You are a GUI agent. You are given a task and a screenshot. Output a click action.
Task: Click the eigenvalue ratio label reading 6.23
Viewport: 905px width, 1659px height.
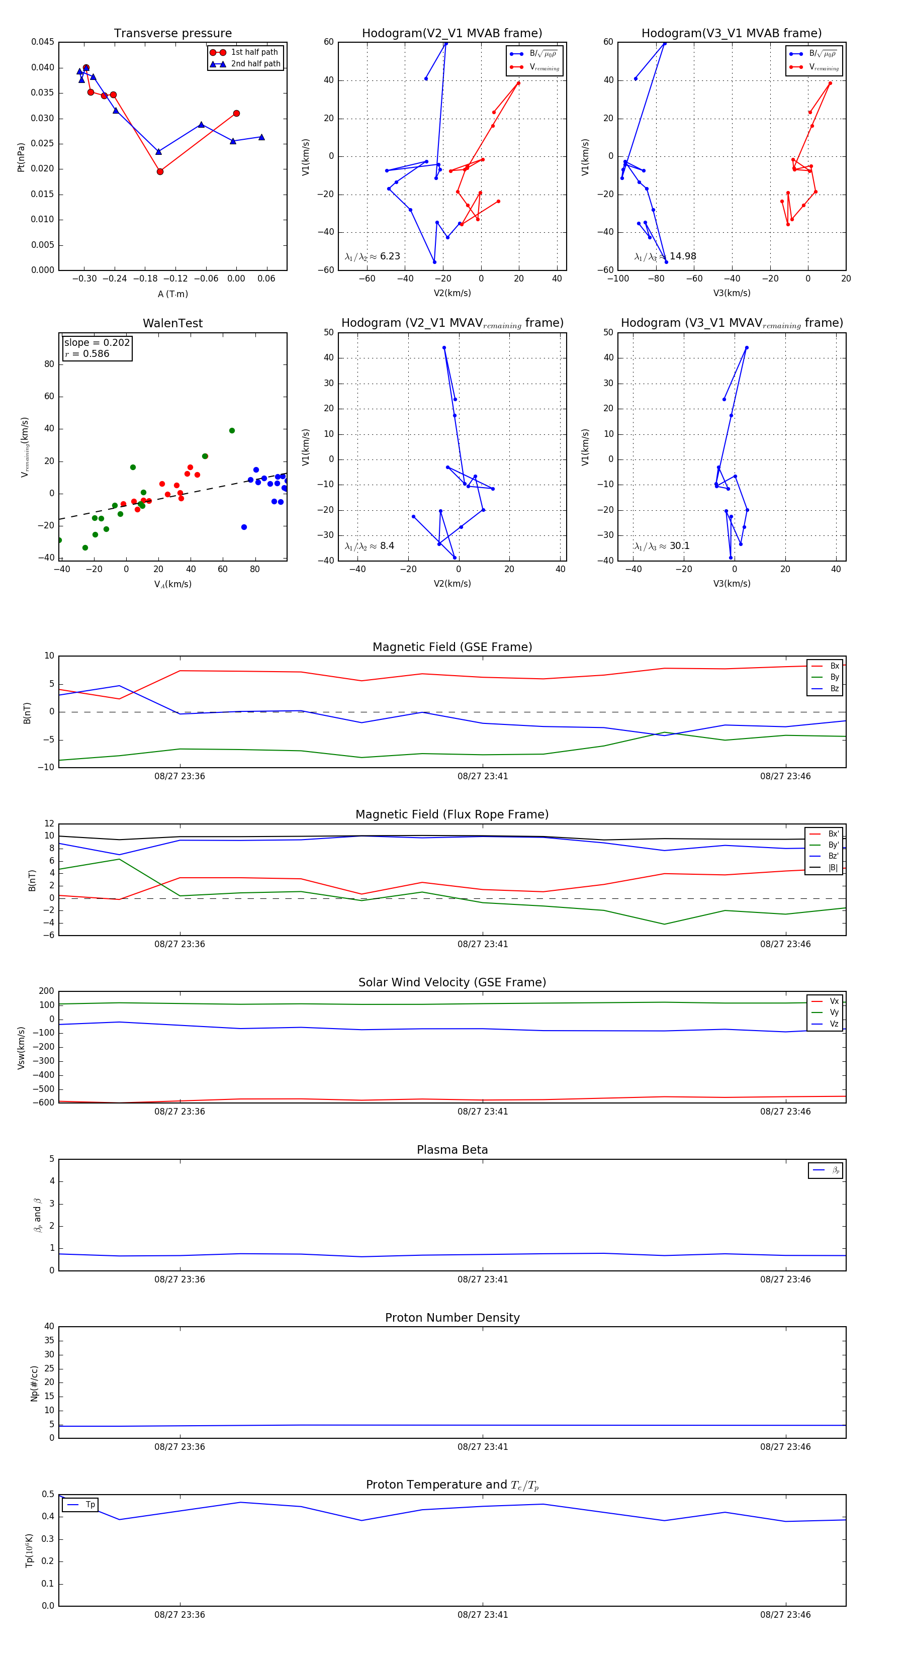tap(372, 256)
